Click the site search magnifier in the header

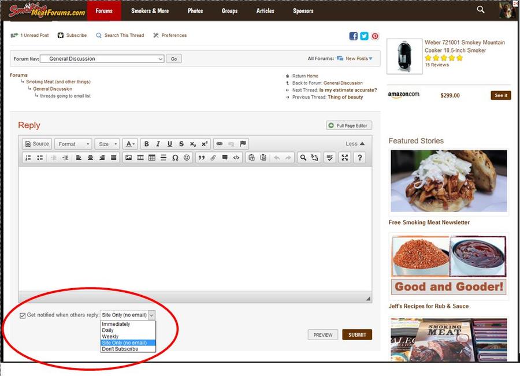click(x=481, y=10)
